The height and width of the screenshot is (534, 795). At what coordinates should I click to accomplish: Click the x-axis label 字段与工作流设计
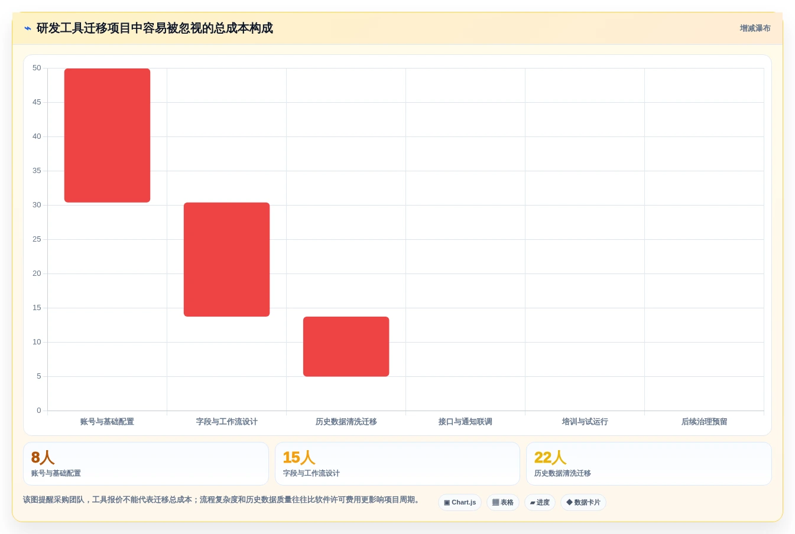click(x=226, y=422)
